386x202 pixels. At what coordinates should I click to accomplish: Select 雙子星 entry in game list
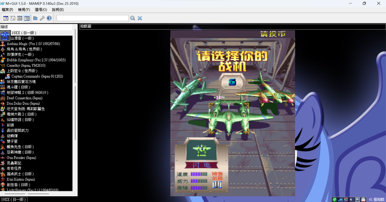[x=12, y=141]
